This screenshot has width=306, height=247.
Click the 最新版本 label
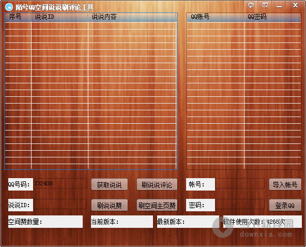coord(188,222)
